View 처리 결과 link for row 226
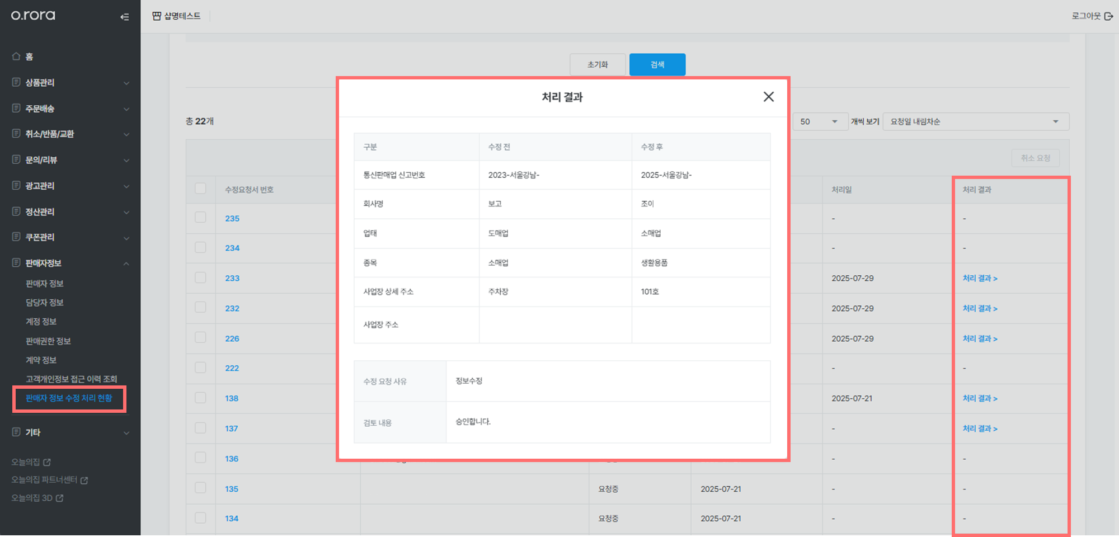The image size is (1119, 537). (x=980, y=338)
